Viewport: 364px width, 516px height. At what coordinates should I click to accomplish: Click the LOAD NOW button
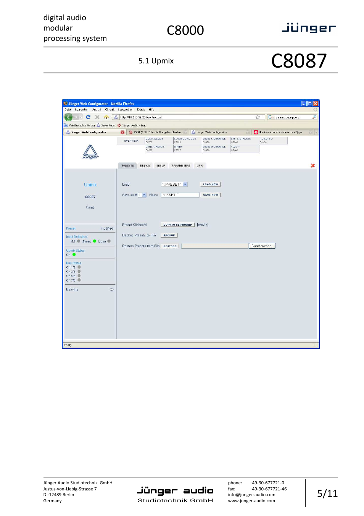(x=211, y=184)
